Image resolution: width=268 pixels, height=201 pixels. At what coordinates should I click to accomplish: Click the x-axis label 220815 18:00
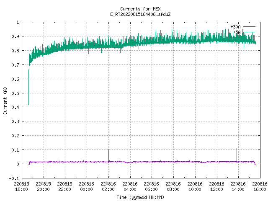point(21,187)
